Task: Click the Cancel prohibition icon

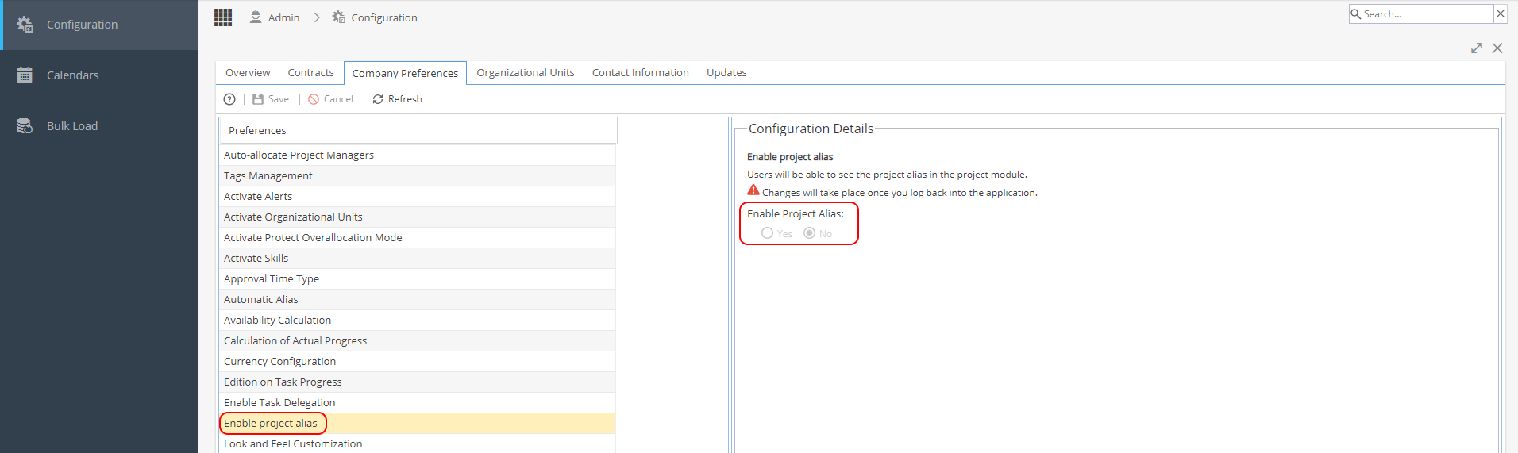Action: [x=314, y=99]
